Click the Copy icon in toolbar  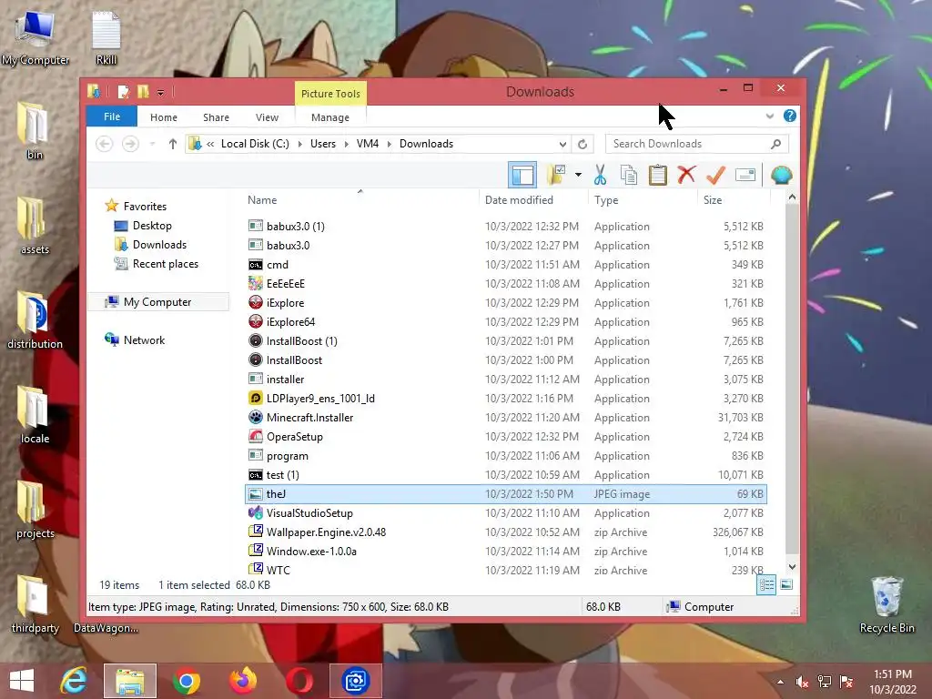coord(628,176)
